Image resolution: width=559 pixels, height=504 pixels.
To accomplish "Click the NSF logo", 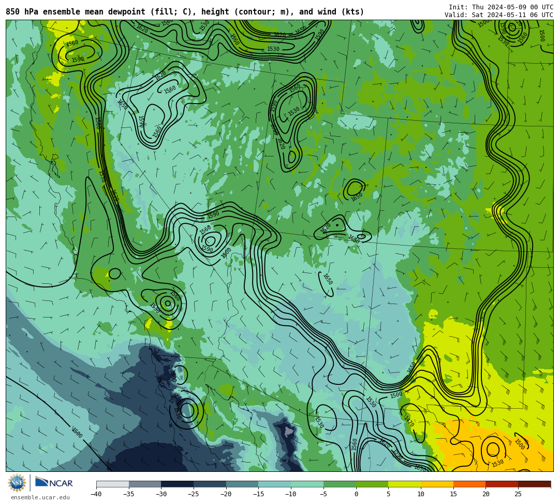I will click(17, 483).
